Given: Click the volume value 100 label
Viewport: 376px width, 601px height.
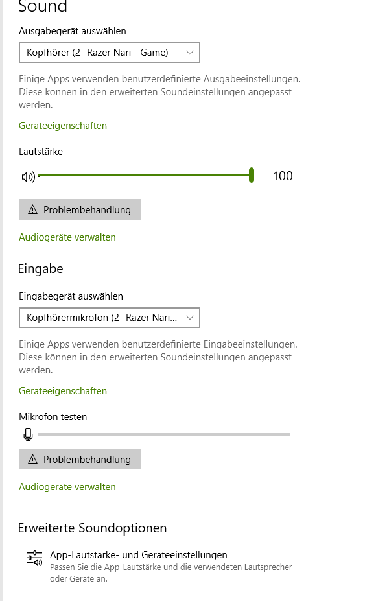Looking at the screenshot, I should pos(283,176).
